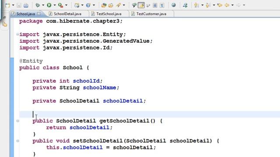Collapse the import statements fold
Image resolution: width=280 pixels, height=157 pixels.
click(x=17, y=34)
